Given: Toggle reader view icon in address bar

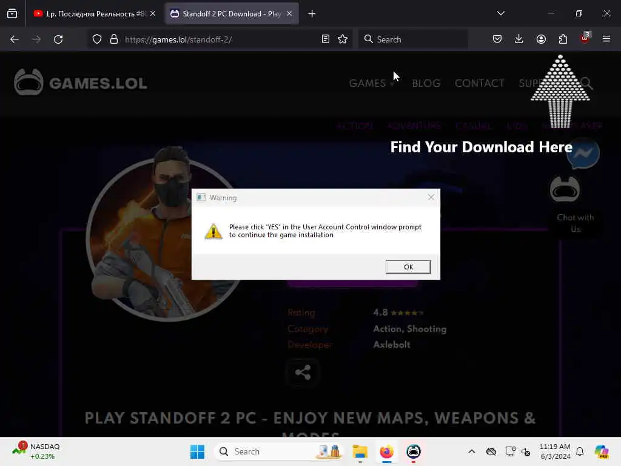Looking at the screenshot, I should tap(326, 39).
